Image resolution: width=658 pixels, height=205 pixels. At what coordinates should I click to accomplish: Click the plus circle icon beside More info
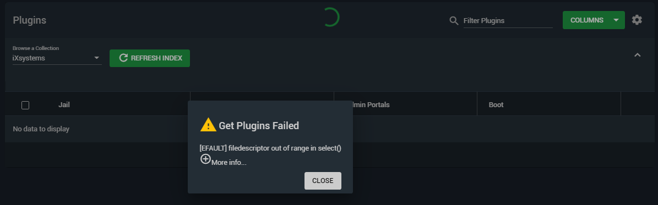205,159
